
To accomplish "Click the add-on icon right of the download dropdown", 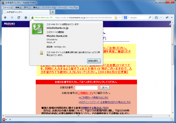I will click(167, 17).
